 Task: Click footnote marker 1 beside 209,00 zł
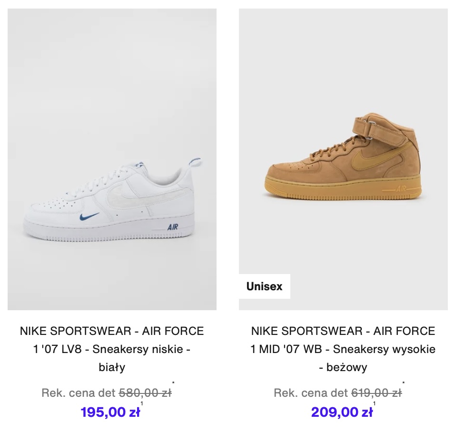point(375,403)
